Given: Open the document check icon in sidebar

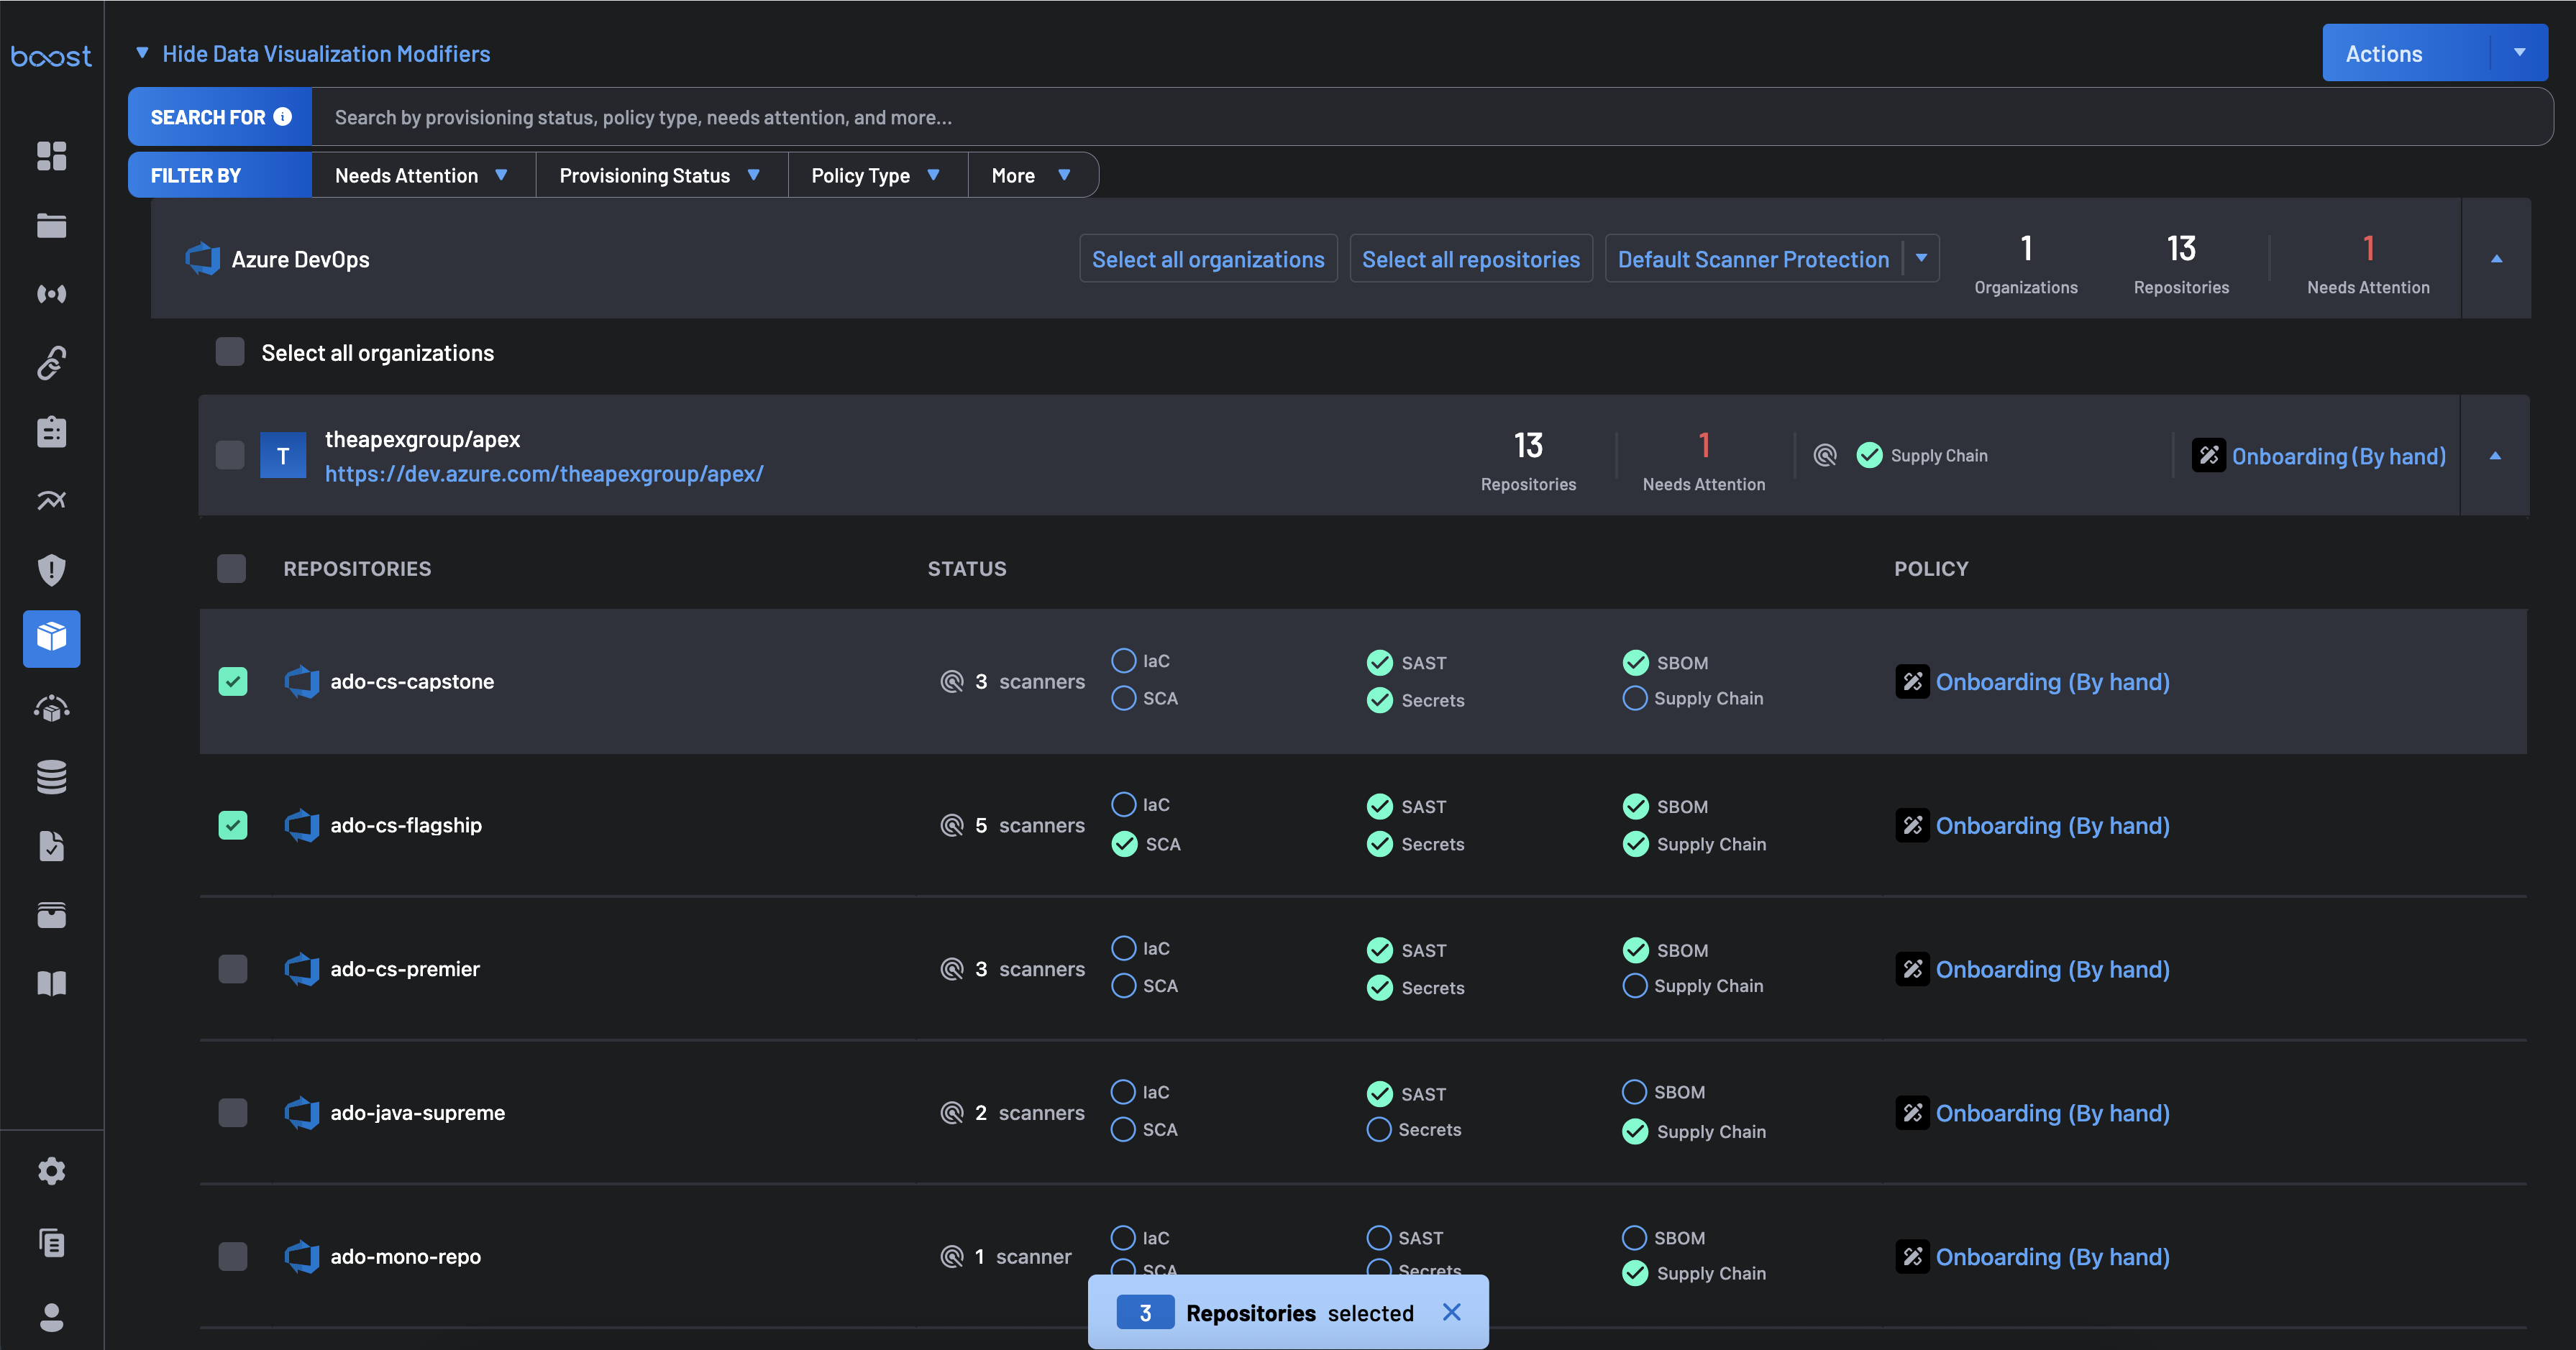Looking at the screenshot, I should (x=51, y=845).
